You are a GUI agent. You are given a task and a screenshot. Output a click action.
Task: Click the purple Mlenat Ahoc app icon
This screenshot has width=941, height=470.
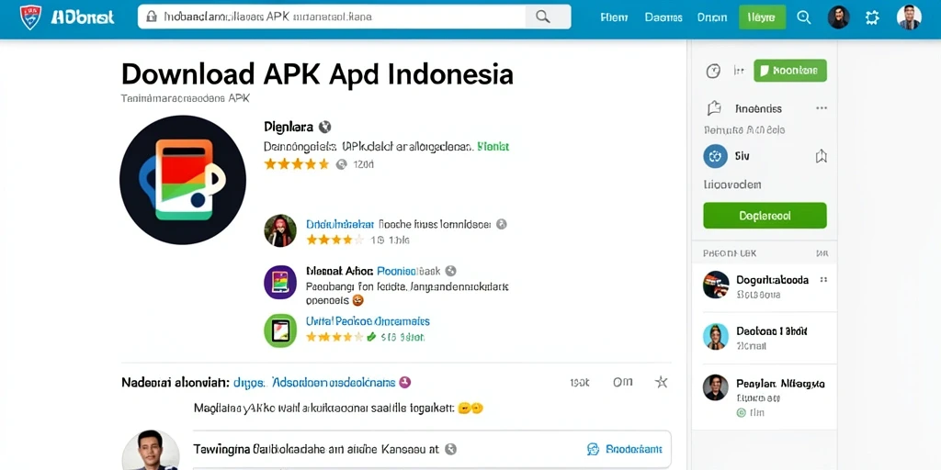[x=280, y=282]
